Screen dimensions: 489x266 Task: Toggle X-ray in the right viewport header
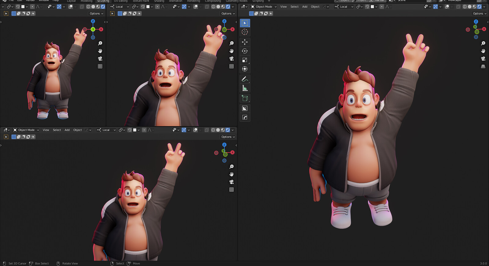tap(458, 7)
